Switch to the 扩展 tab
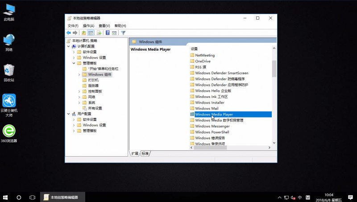Screen dimensions: 357x202 tap(135, 154)
